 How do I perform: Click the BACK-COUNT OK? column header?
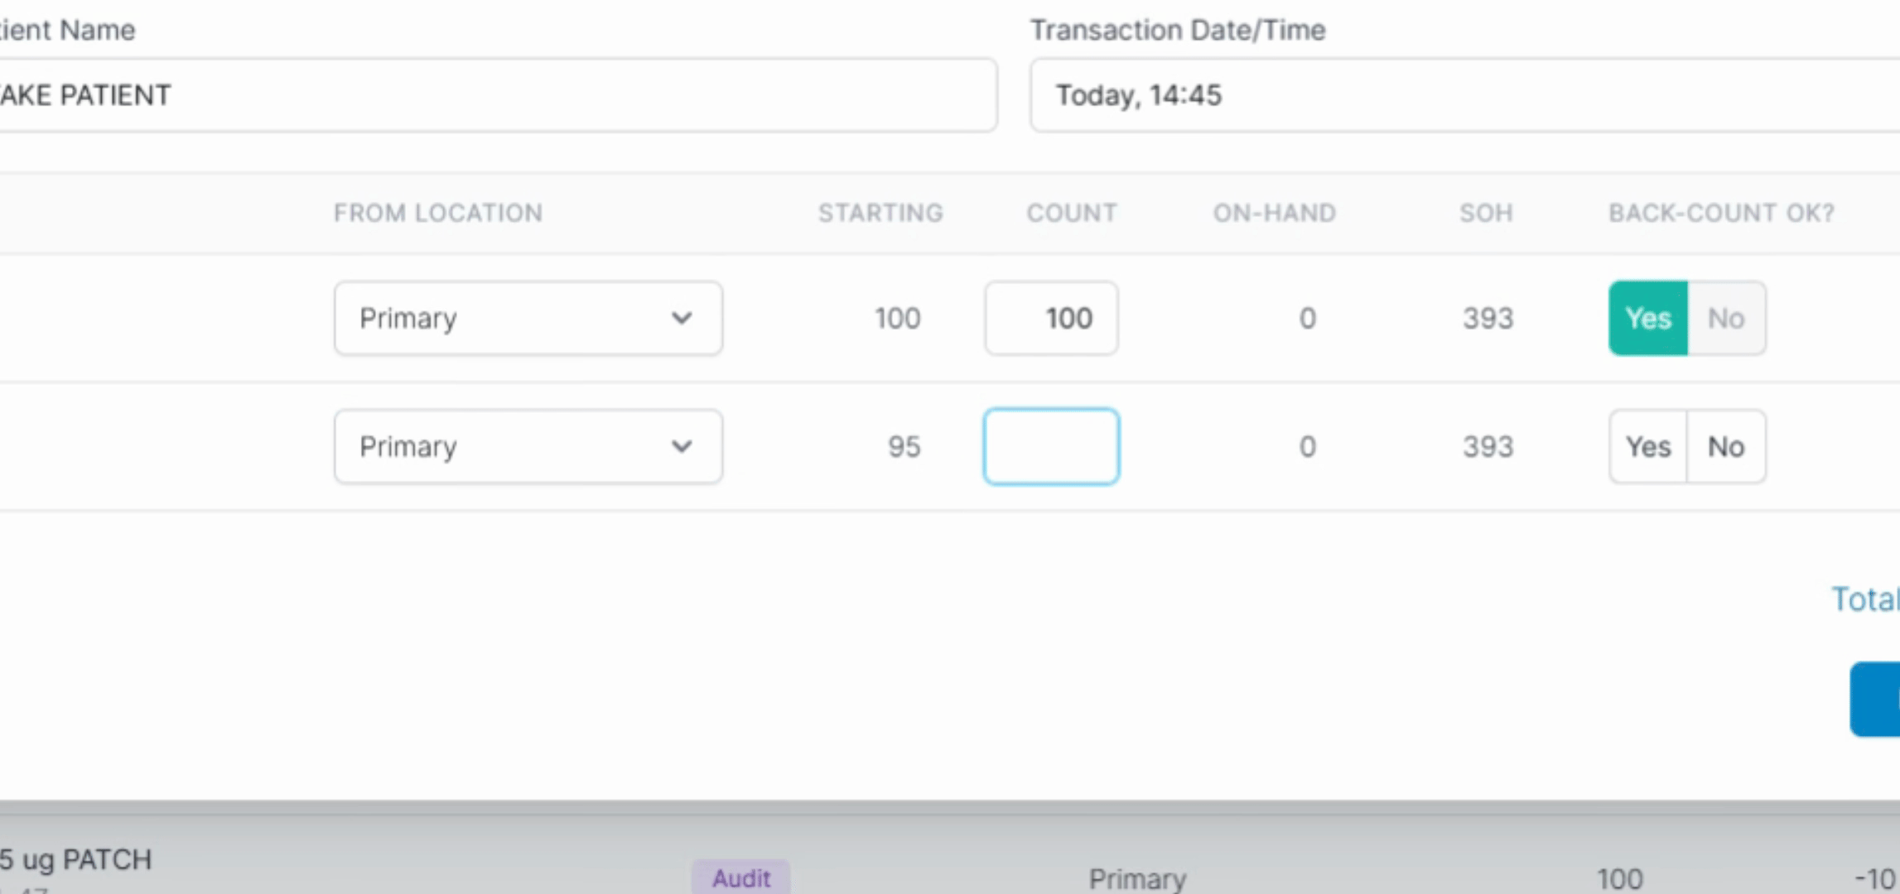[x=1721, y=213]
